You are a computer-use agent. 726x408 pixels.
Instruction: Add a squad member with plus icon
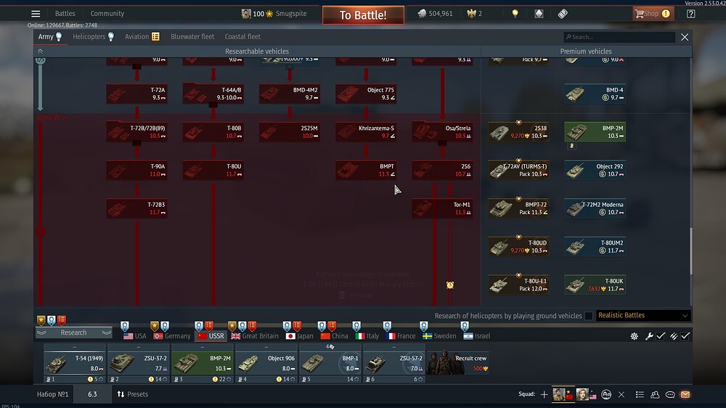(544, 394)
